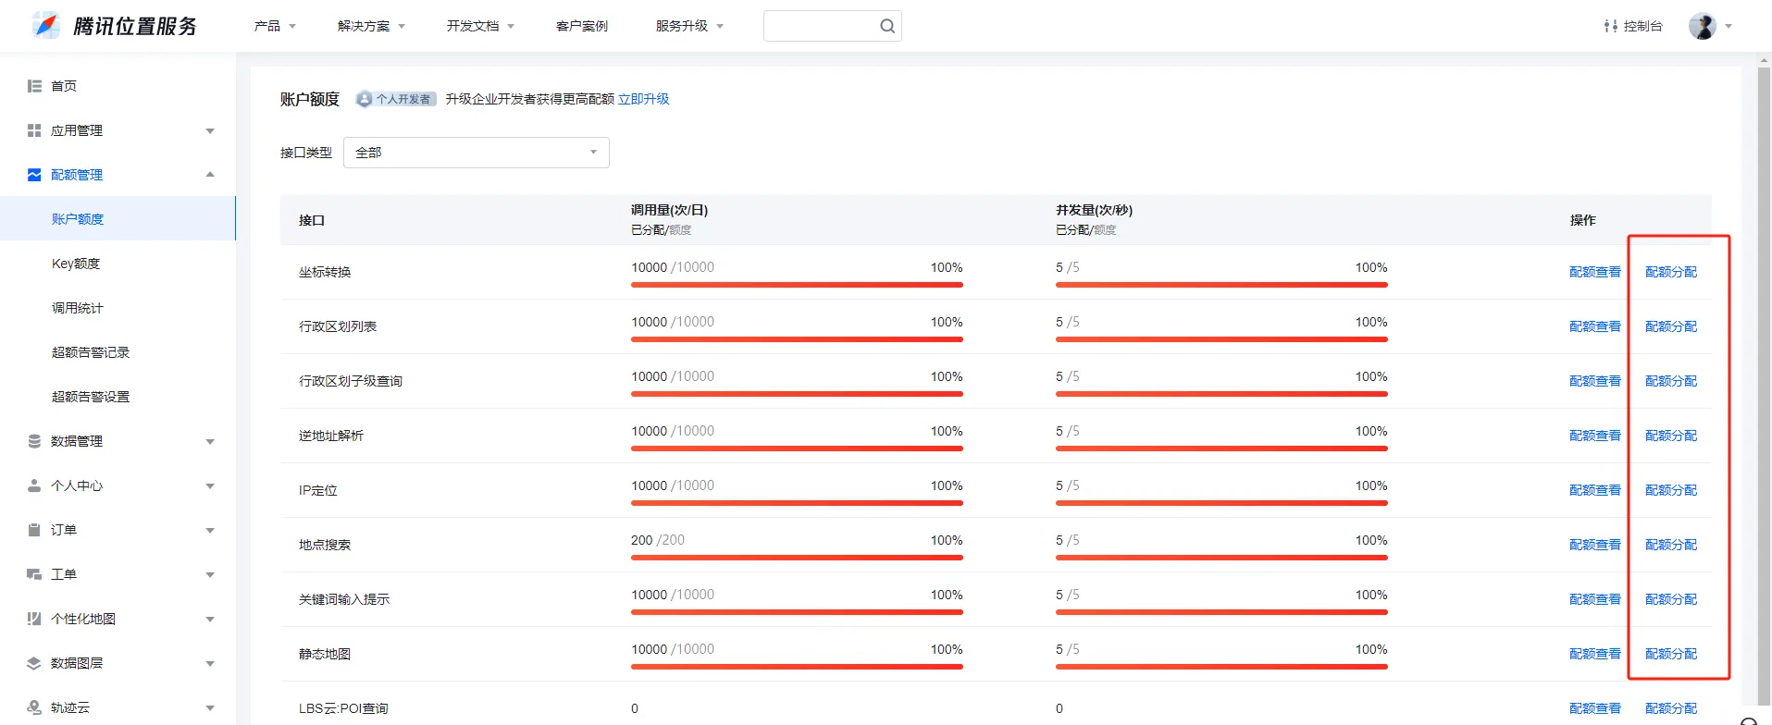Click 配额分配 for 坐标转换
The width and height of the screenshot is (1772, 725).
point(1671,272)
